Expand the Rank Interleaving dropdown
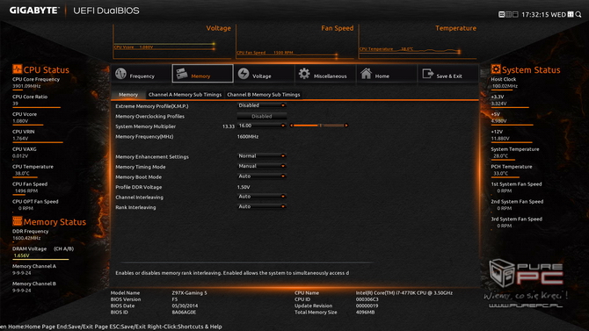The height and width of the screenshot is (331, 589). 262,206
